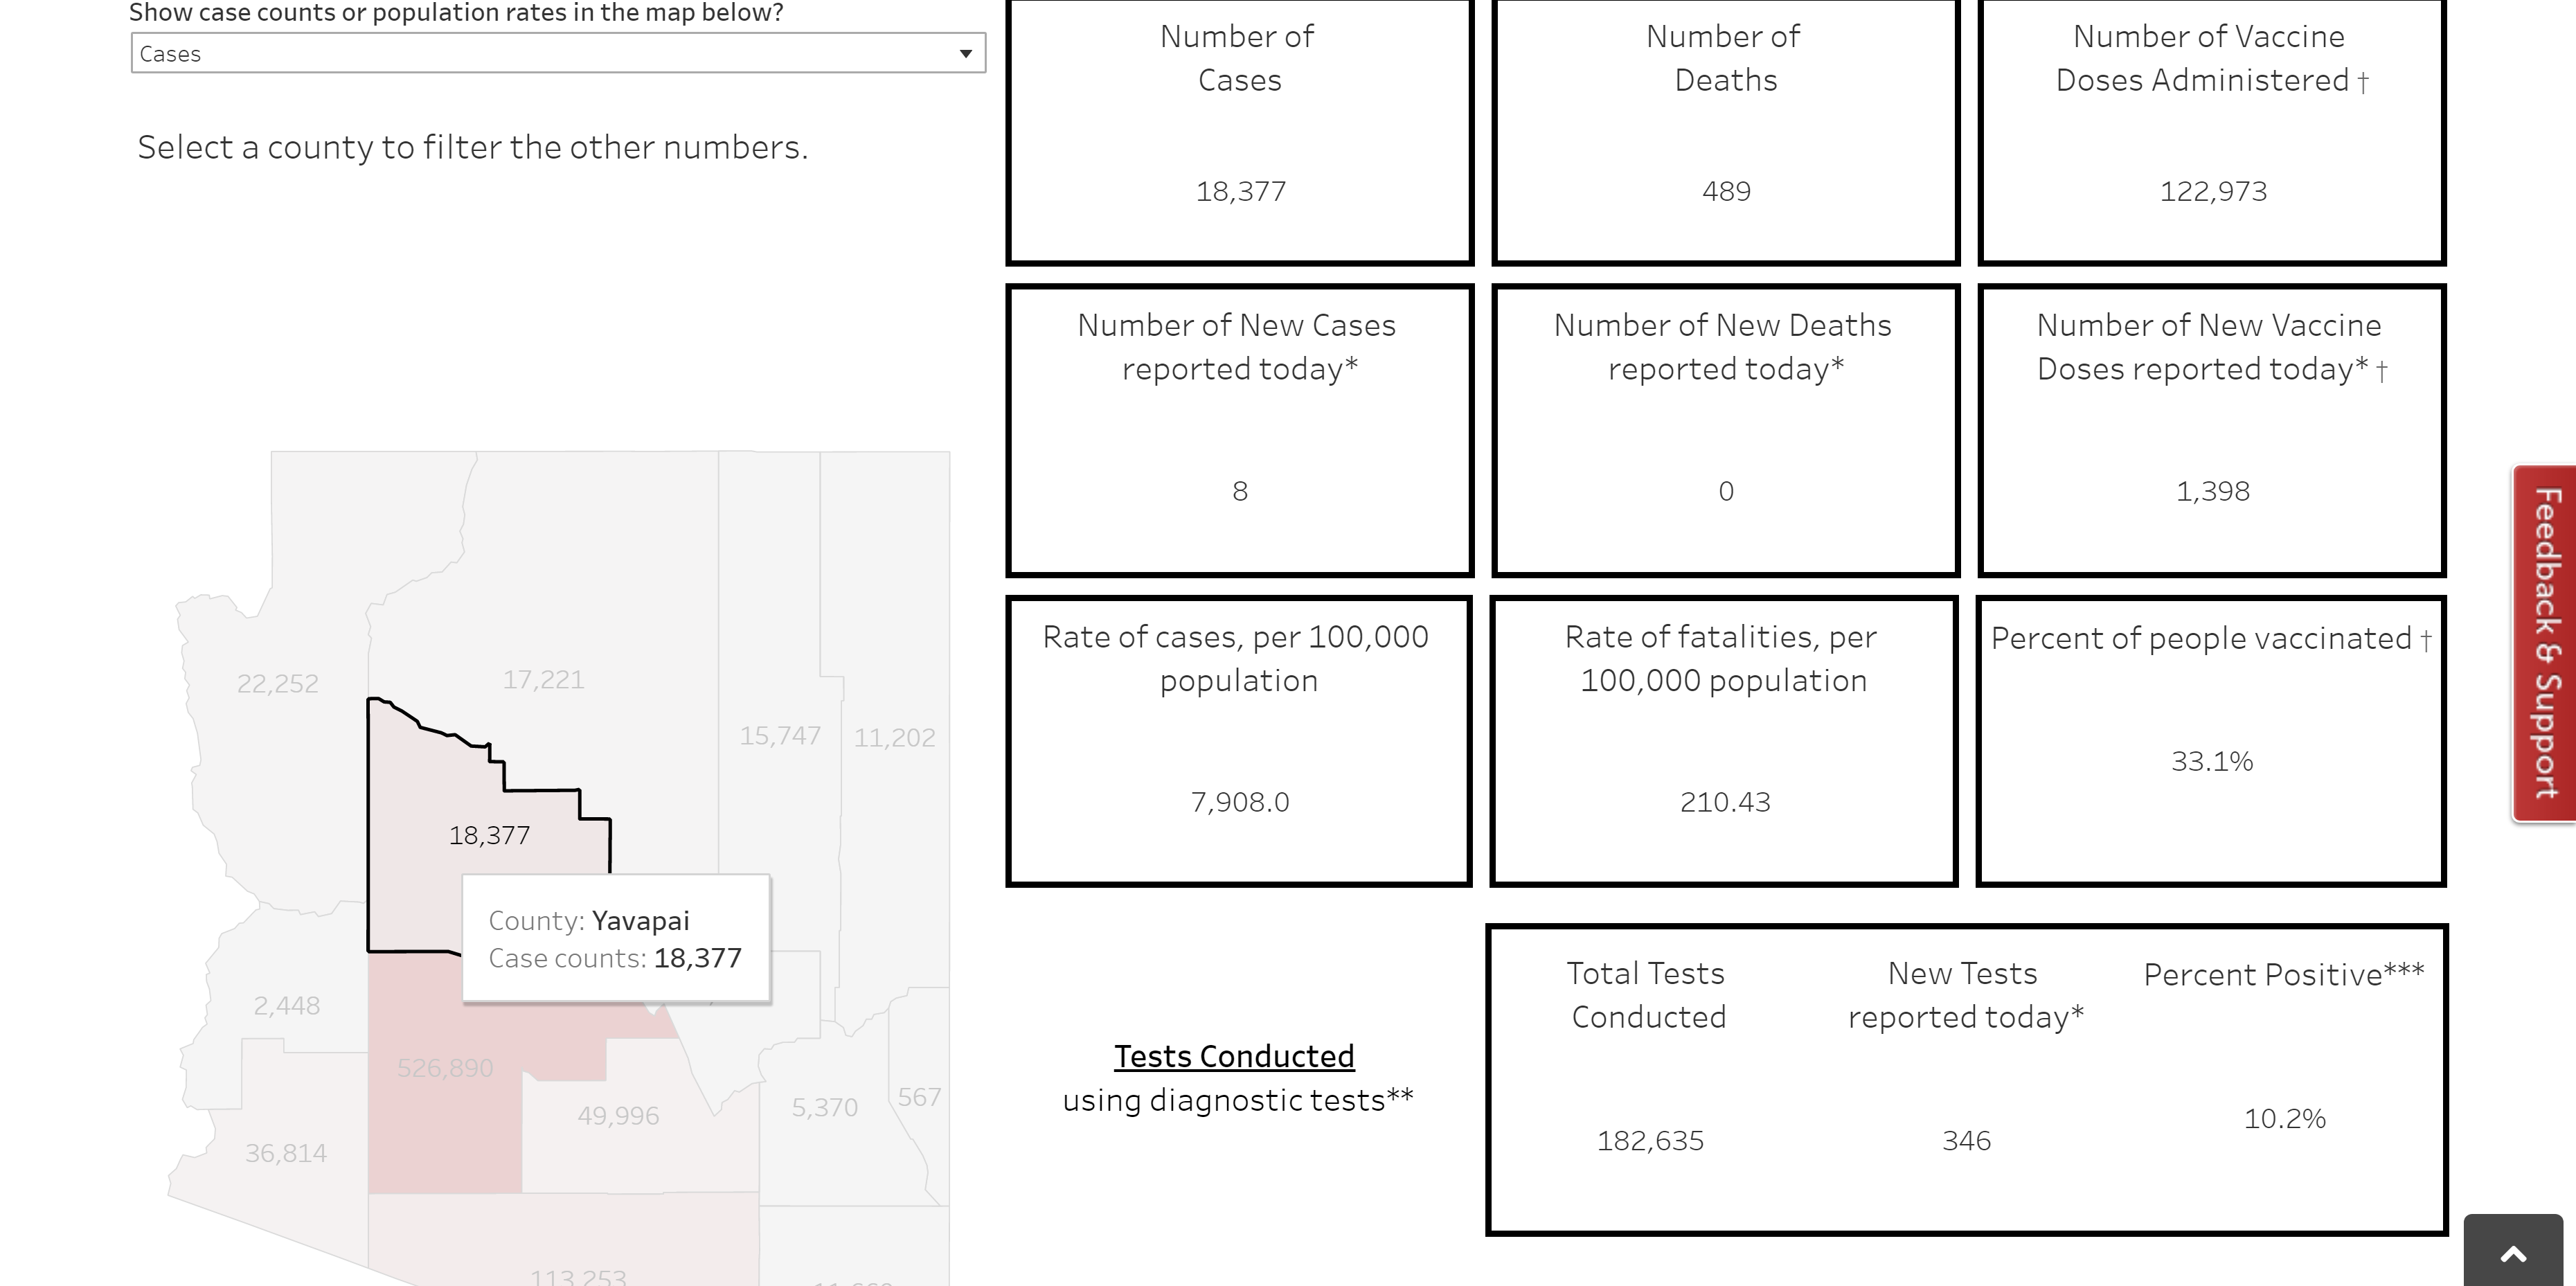Click the county with 2,448 cases

click(286, 1006)
